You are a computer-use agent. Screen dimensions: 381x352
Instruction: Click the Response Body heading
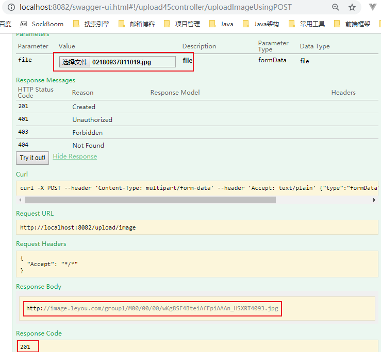click(39, 287)
